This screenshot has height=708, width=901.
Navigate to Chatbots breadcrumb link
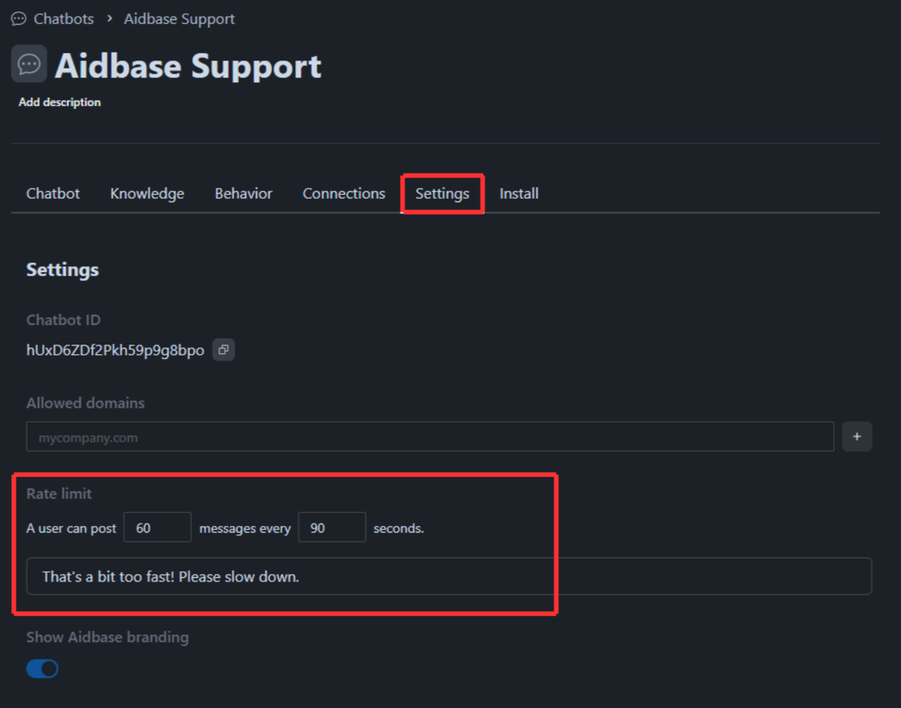point(64,19)
